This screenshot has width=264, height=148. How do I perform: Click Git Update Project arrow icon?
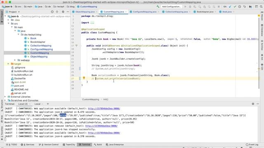coord(230,7)
